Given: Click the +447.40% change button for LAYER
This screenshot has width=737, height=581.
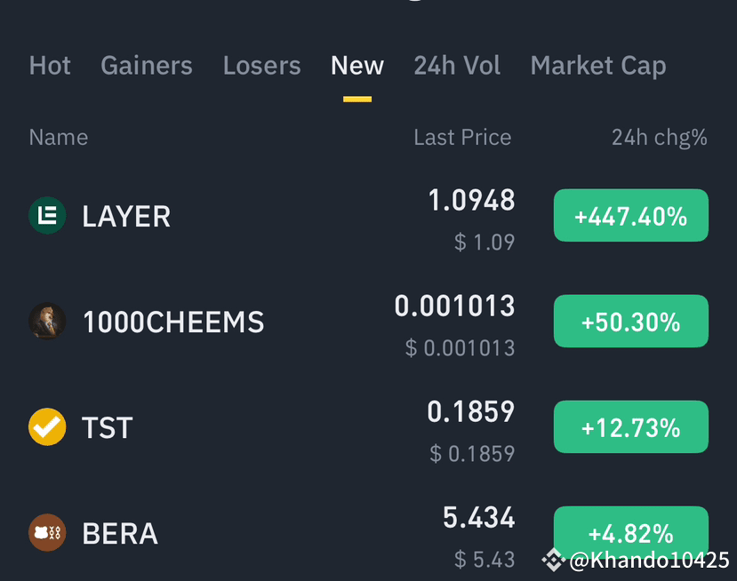Looking at the screenshot, I should click(630, 215).
